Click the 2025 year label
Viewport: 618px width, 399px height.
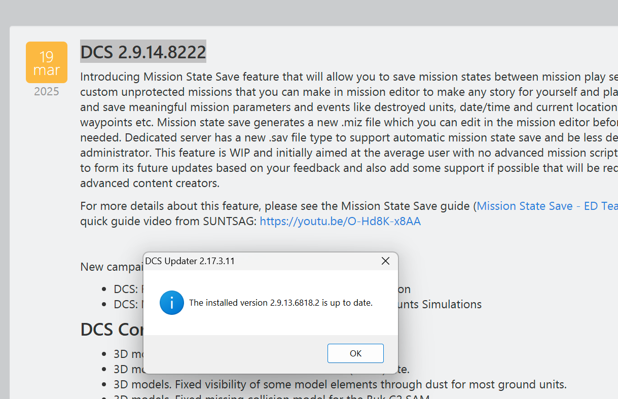coord(47,91)
